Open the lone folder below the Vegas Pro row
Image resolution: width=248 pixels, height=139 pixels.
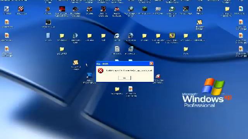click(x=62, y=49)
